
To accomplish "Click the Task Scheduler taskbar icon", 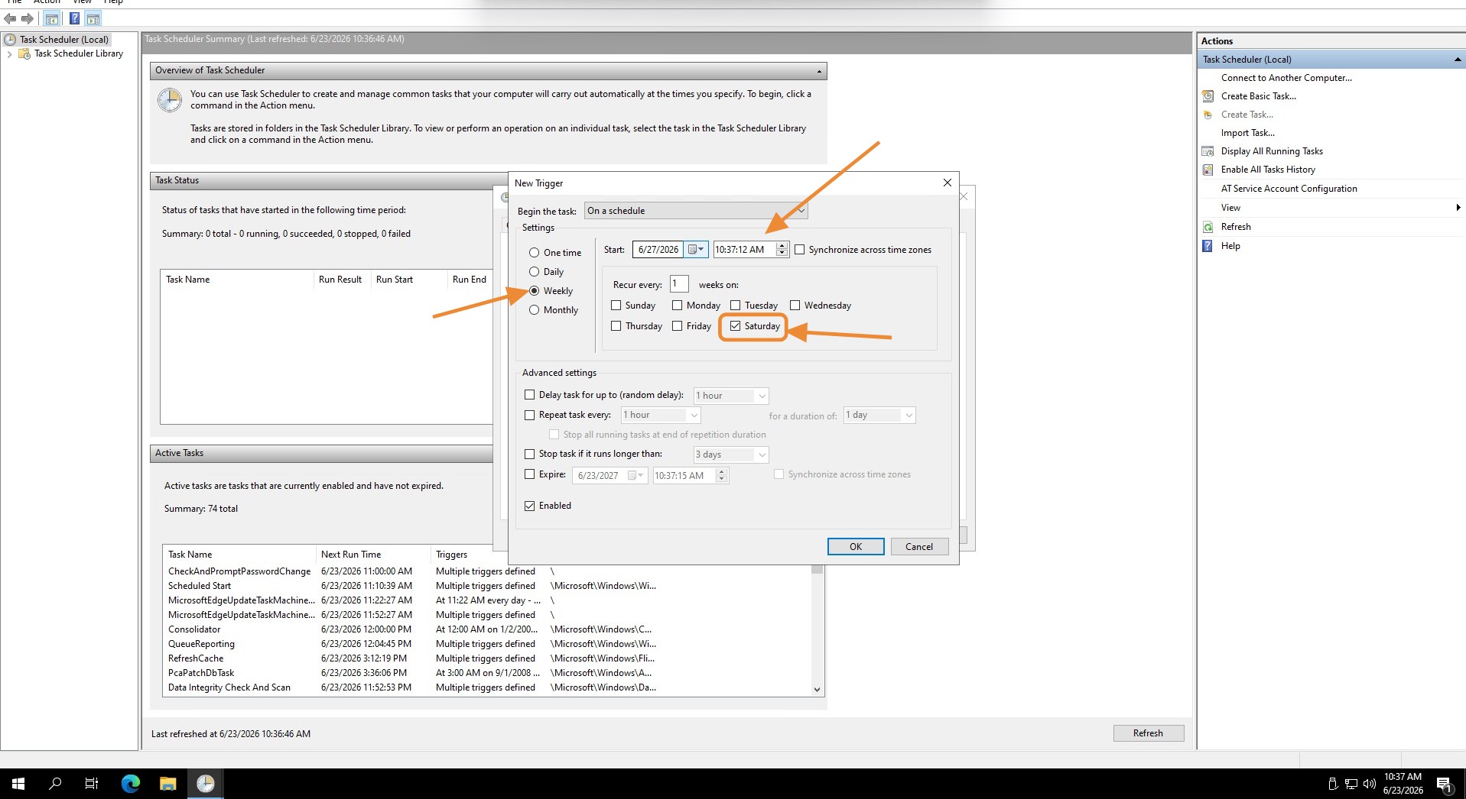I will tap(205, 784).
